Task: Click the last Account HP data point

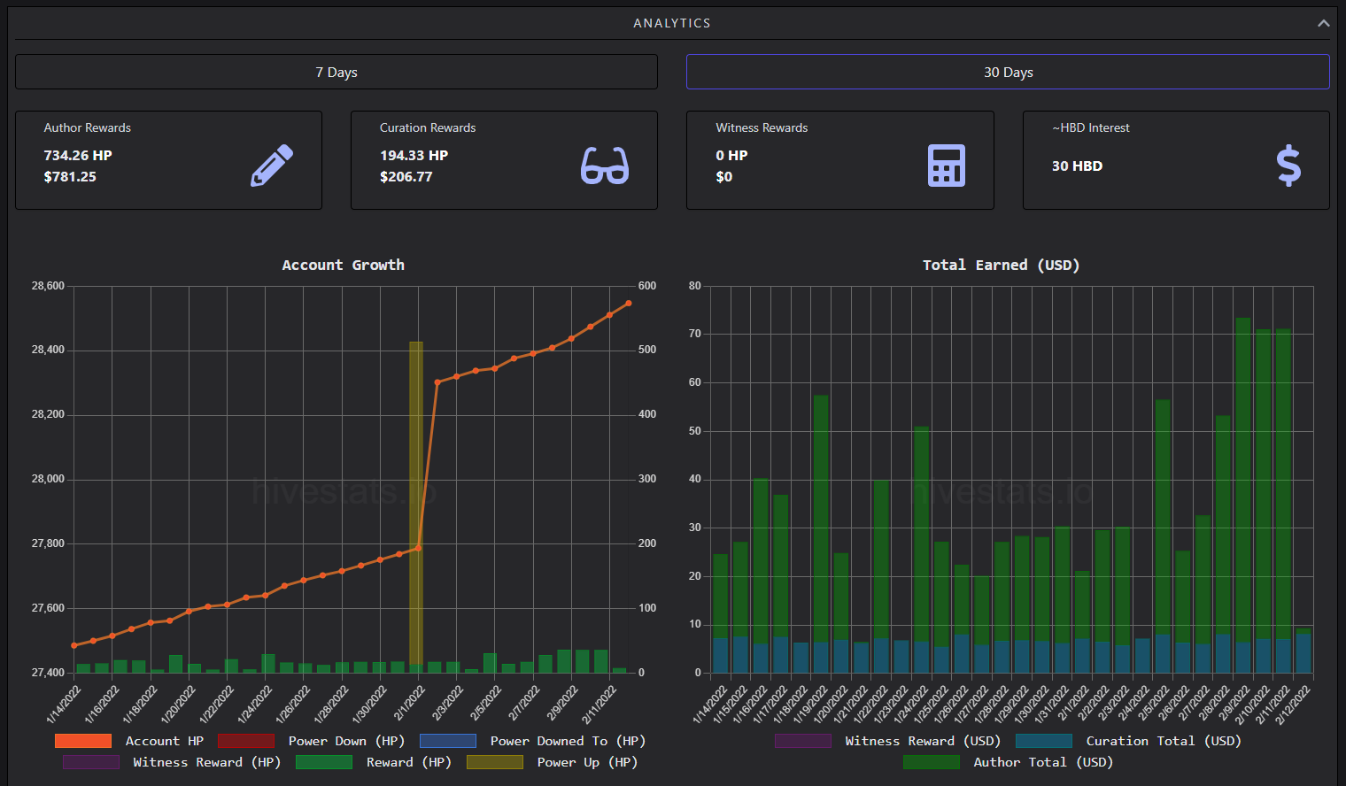Action: (629, 304)
